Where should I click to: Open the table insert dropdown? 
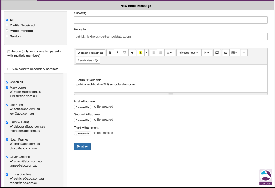coord(234,53)
